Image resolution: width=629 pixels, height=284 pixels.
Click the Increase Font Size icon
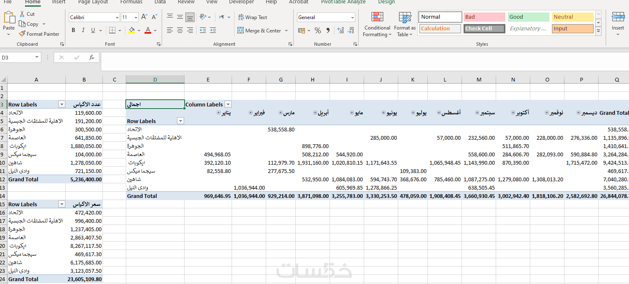point(144,17)
